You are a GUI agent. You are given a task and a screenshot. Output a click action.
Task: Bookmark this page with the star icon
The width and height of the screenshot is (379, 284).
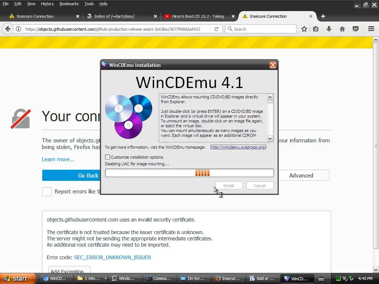pyautogui.click(x=304, y=29)
